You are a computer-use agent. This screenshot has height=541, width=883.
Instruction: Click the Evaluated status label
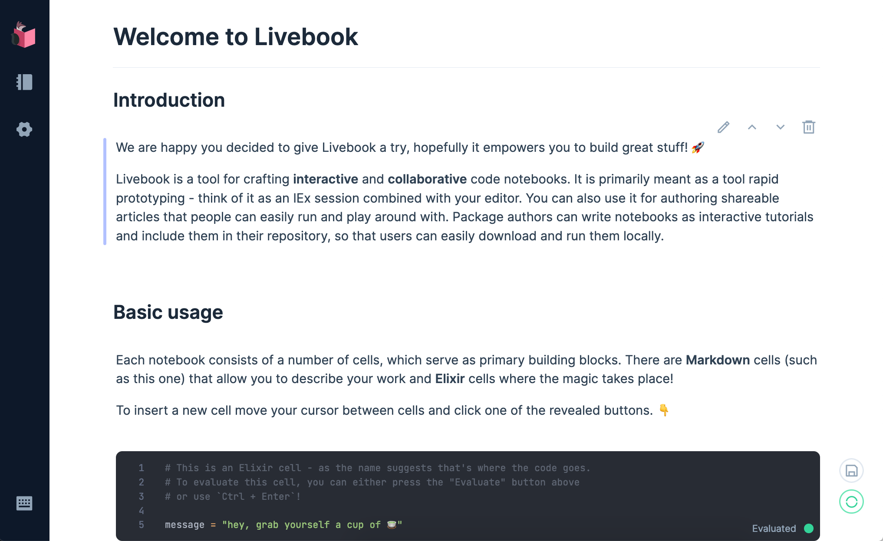[774, 528]
